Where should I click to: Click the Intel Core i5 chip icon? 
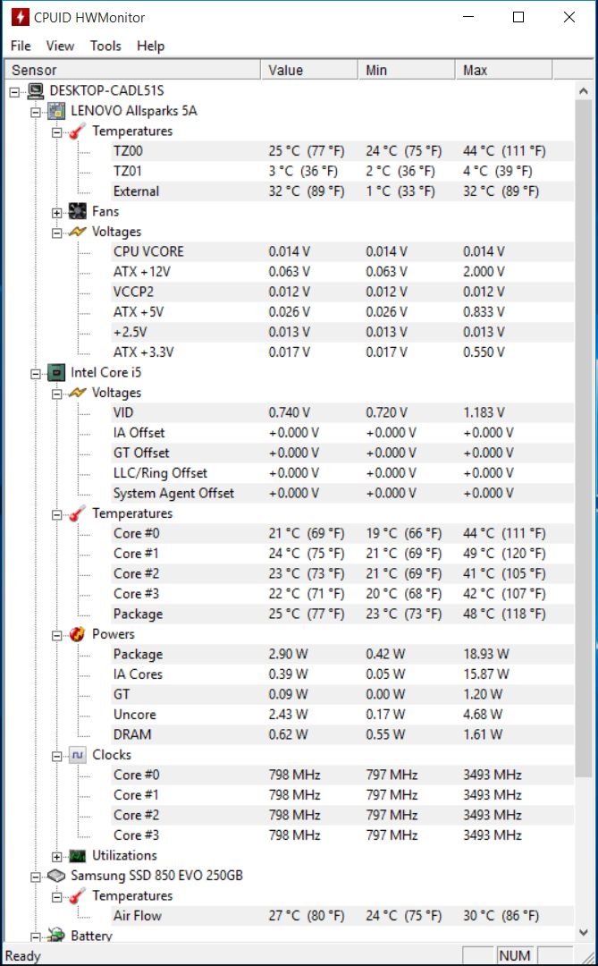(x=56, y=373)
